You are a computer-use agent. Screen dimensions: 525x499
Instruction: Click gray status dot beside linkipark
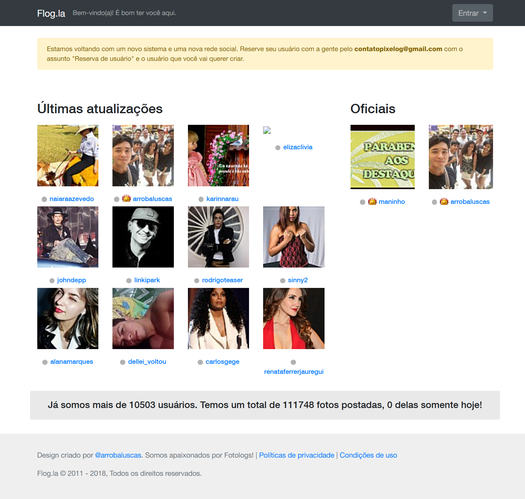129,281
